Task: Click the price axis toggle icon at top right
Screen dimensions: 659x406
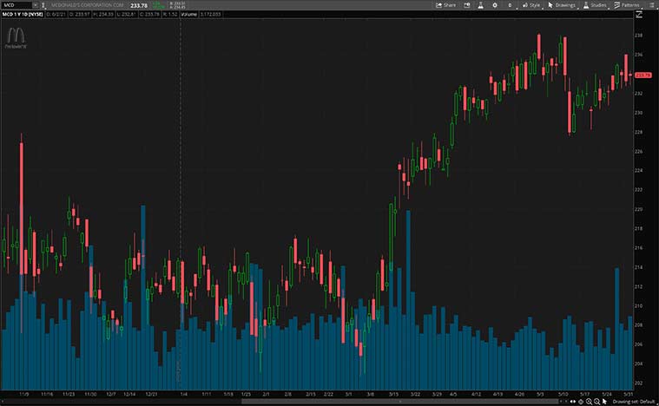Action: (638, 15)
